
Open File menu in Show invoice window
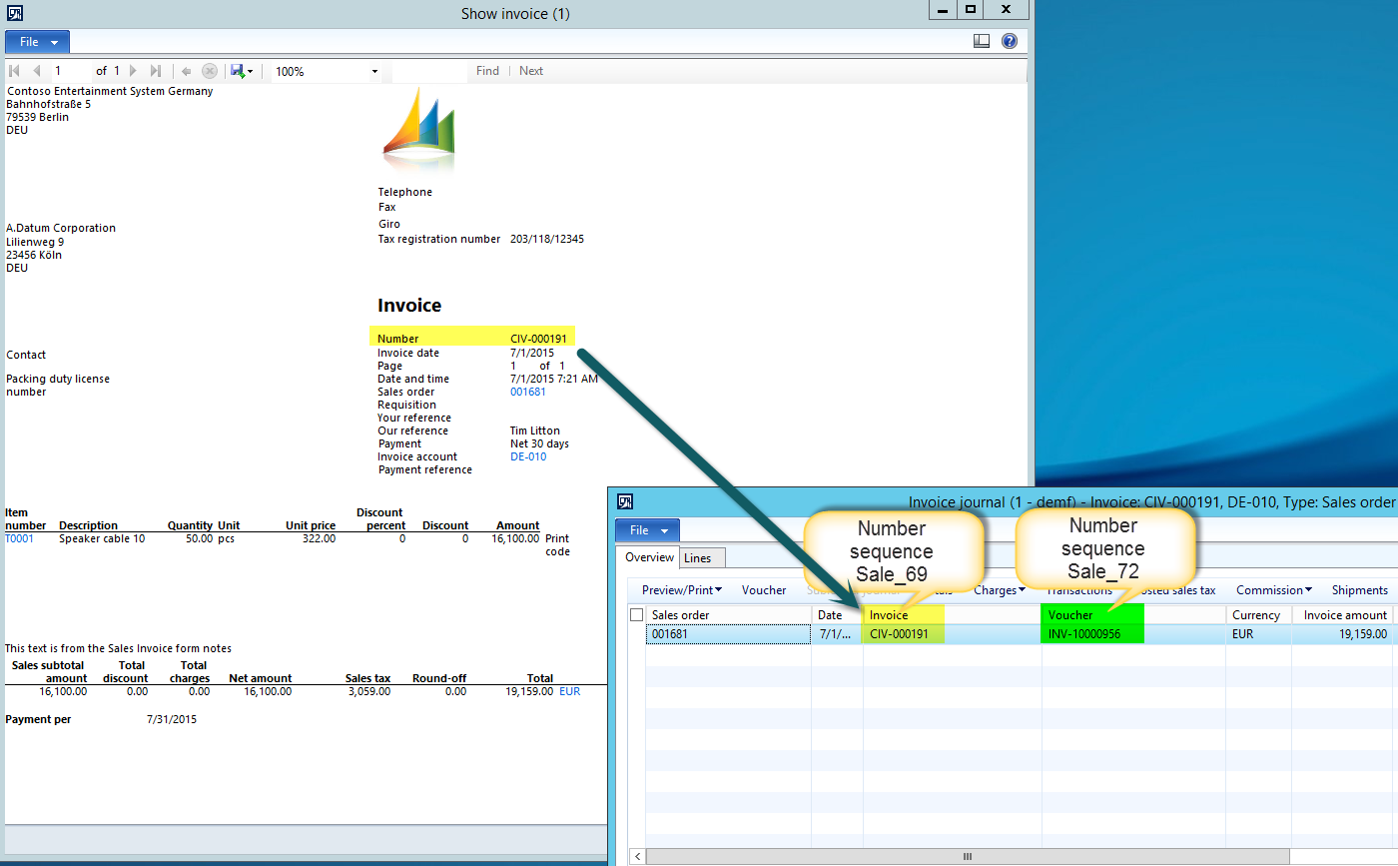point(38,42)
